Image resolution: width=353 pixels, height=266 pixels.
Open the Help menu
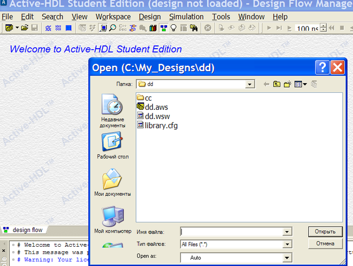[280, 16]
